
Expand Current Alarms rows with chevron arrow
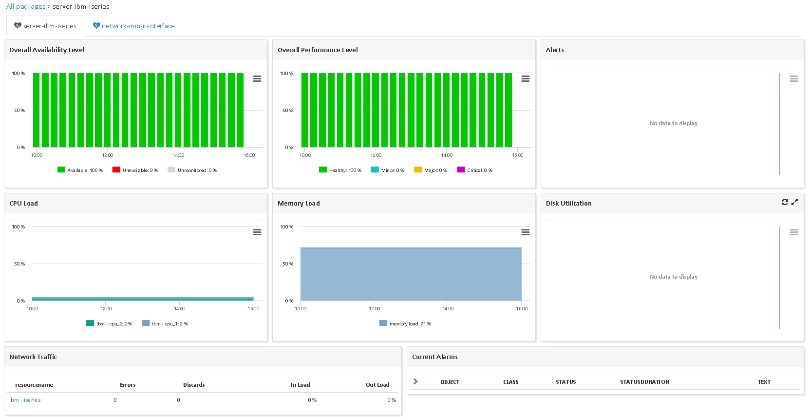pos(415,381)
